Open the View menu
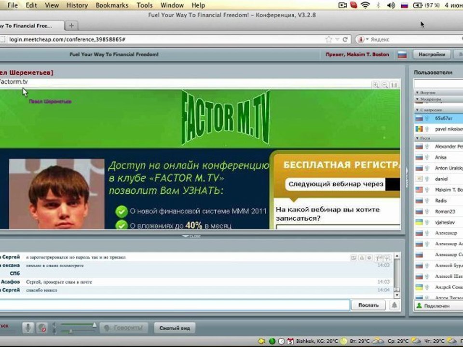 52,5
